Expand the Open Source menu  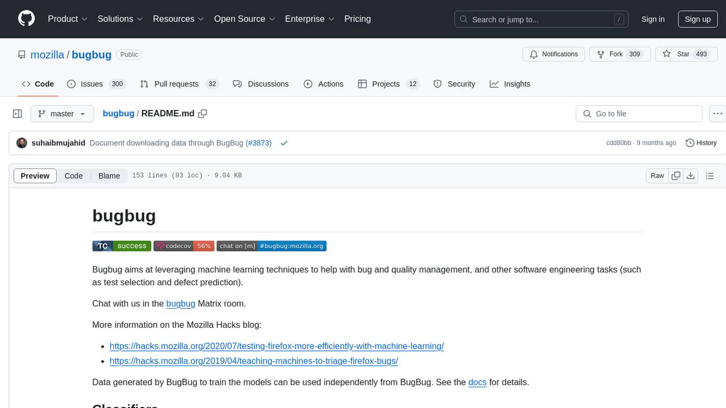click(x=244, y=19)
